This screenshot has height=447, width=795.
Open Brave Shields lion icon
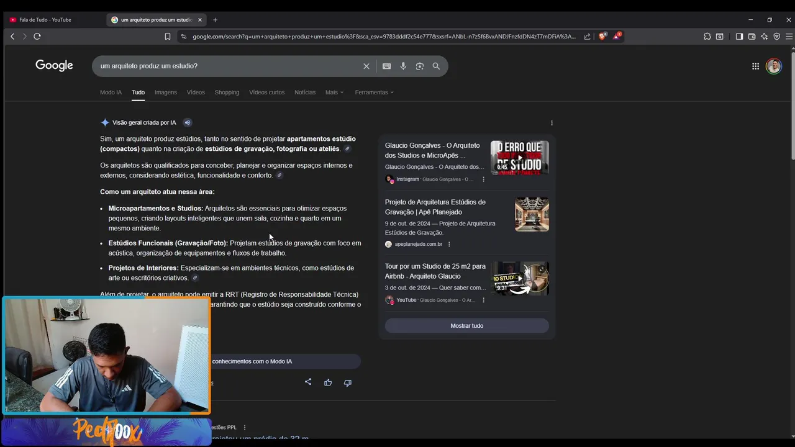[602, 37]
